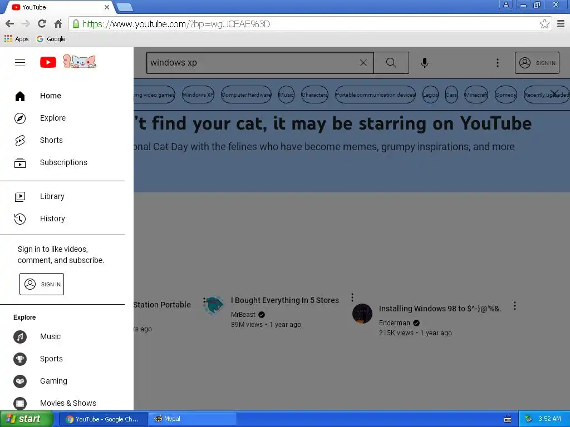Select the Minecraft filter chip
Screen dimensions: 570x427
[476, 95]
